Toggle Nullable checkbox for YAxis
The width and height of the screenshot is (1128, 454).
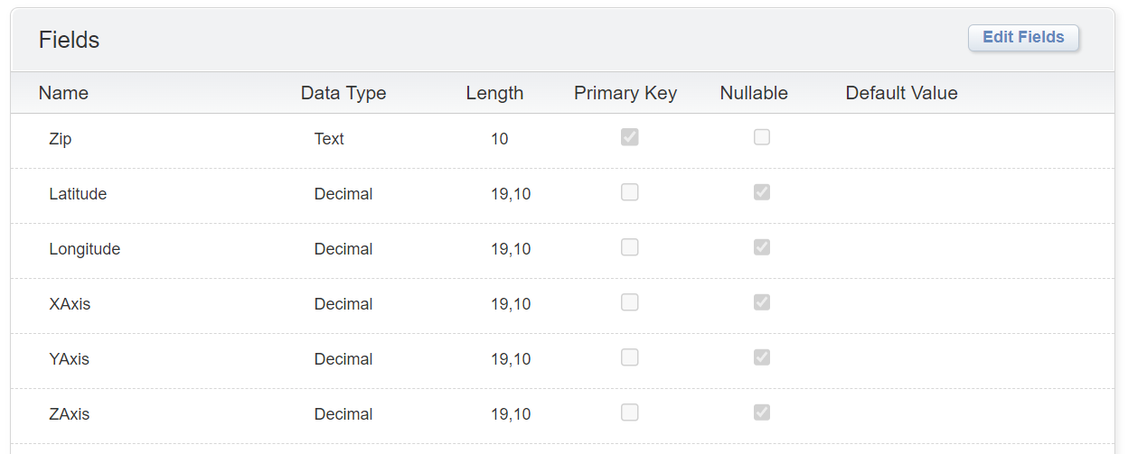click(x=762, y=357)
